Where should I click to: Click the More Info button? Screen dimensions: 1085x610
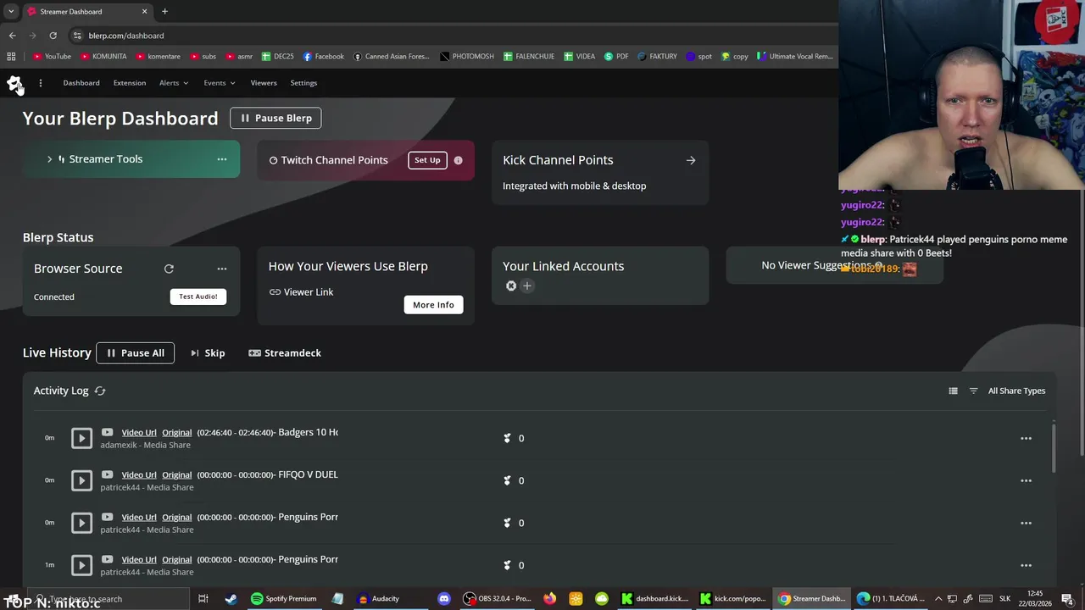point(433,305)
